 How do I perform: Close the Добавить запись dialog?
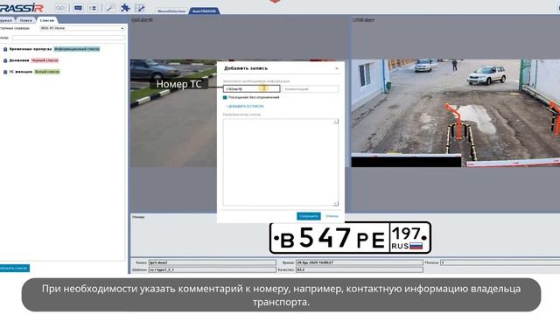(337, 68)
